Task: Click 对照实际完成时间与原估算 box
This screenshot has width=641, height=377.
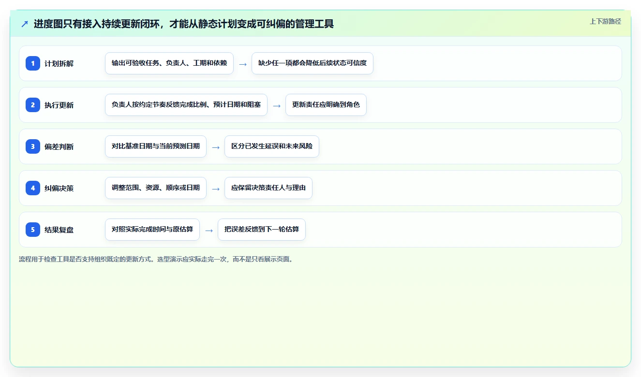Action: 152,230
